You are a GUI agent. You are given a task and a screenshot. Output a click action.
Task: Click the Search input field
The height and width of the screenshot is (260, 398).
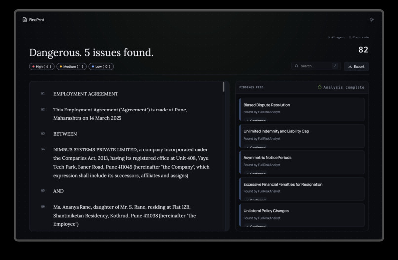(x=316, y=66)
